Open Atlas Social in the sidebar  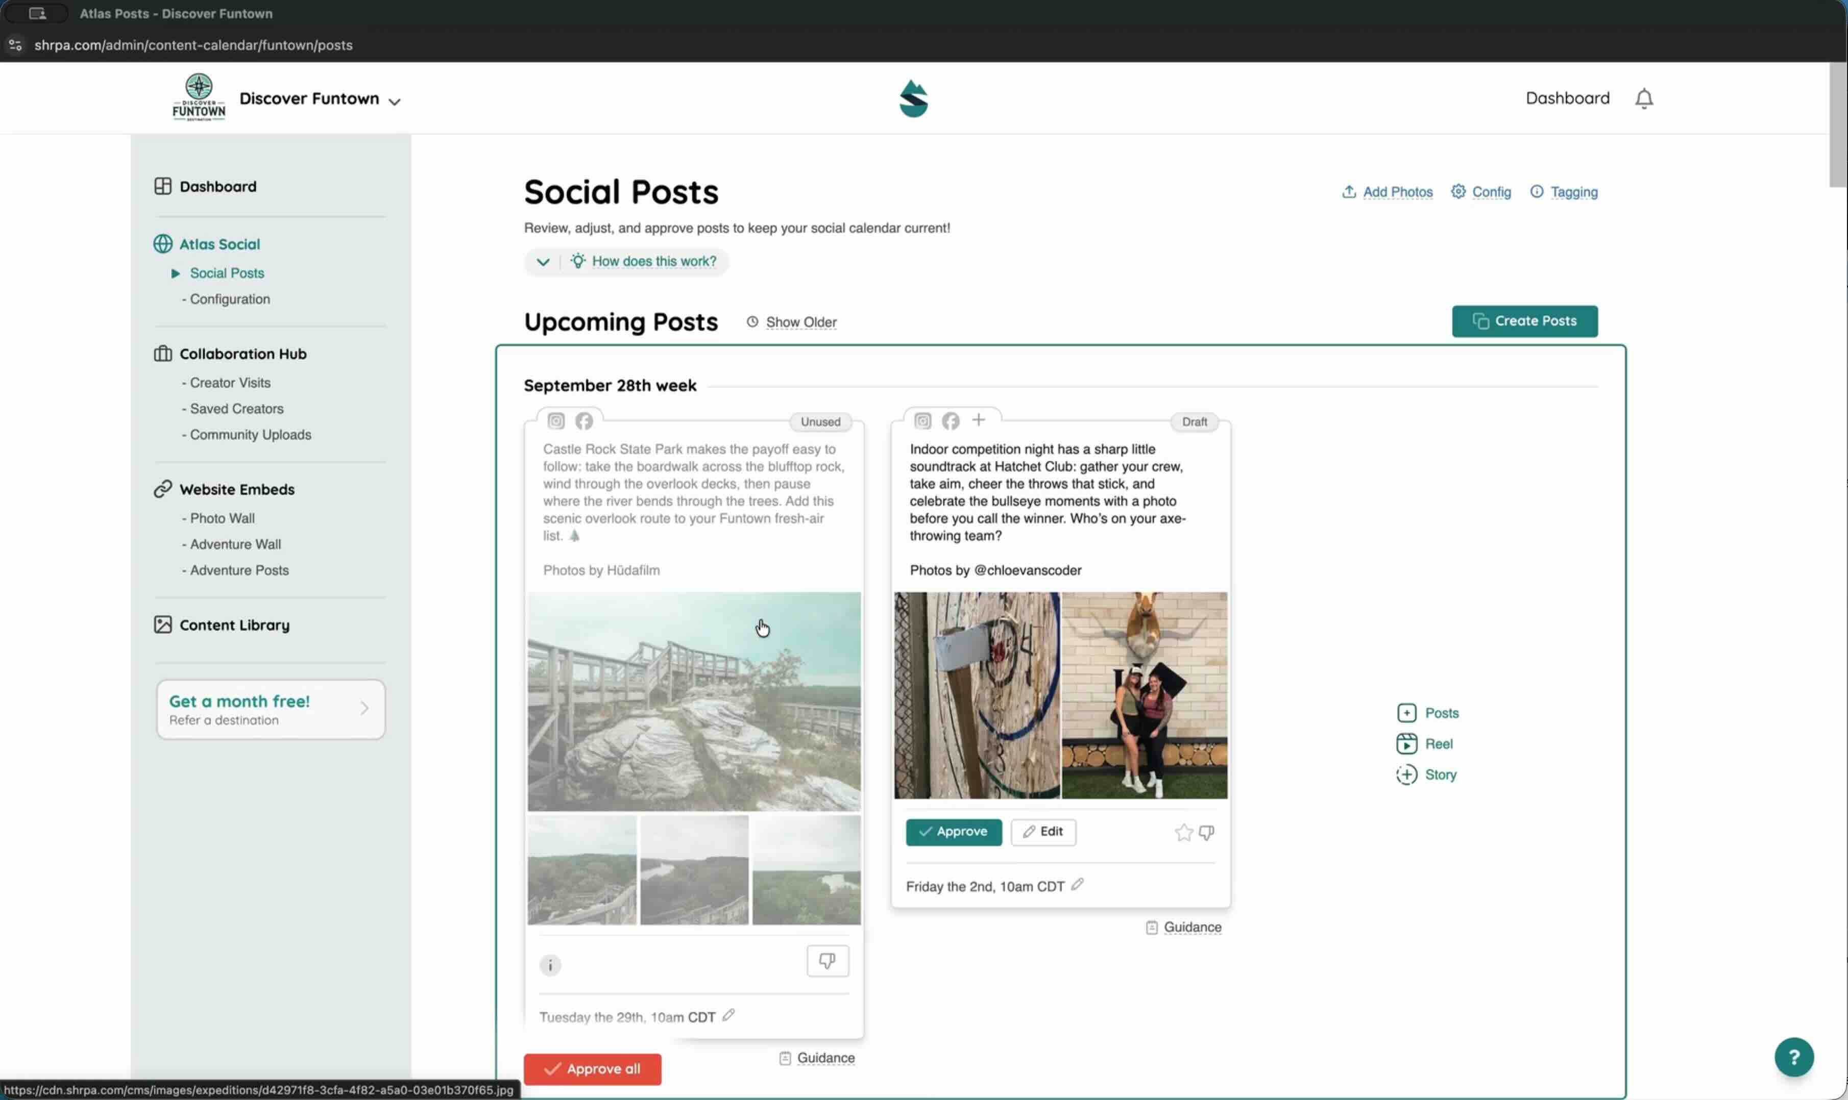[207, 244]
